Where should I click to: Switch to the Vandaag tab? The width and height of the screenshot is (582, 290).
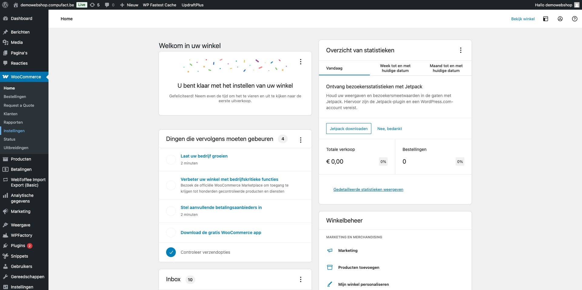click(344, 68)
